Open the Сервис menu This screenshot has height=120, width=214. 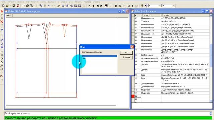click(x=64, y=2)
